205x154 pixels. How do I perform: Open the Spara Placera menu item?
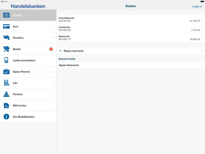(28, 72)
